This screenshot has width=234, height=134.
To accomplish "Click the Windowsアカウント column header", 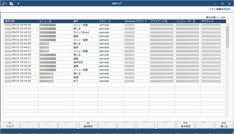I will tap(136, 21).
